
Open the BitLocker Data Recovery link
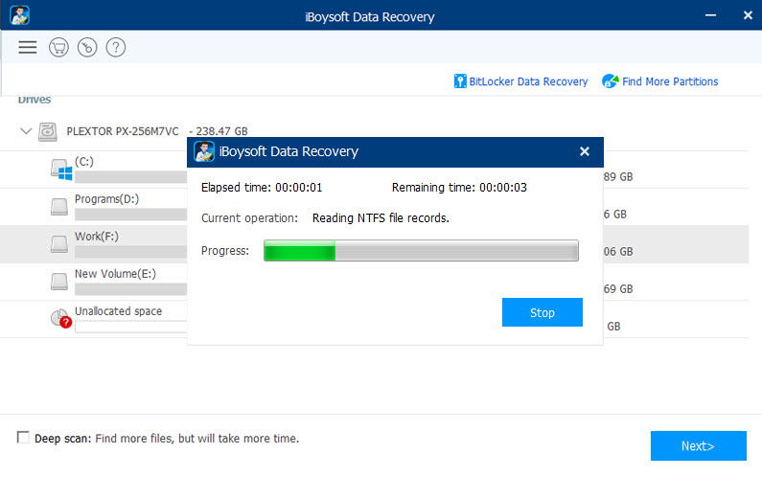(x=528, y=81)
